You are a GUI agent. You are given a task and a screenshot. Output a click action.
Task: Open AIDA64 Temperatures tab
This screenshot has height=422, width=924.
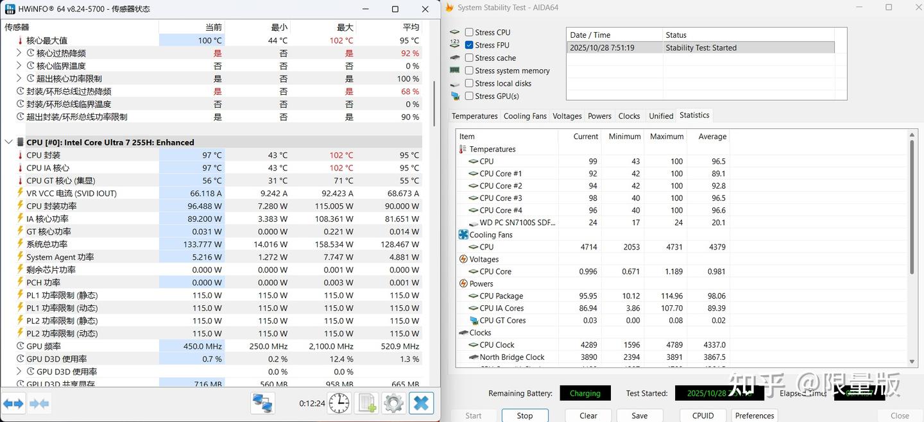click(474, 116)
